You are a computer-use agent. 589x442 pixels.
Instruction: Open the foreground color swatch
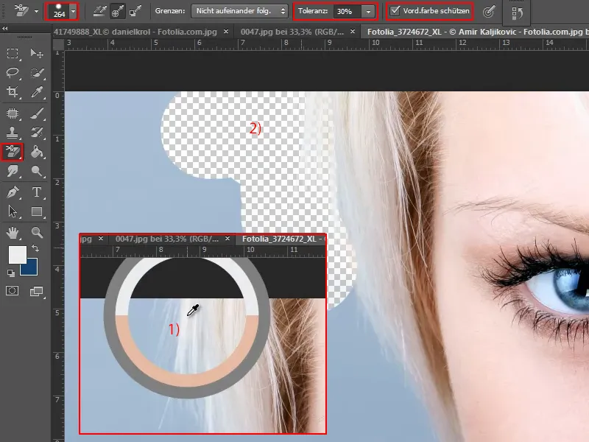point(17,255)
